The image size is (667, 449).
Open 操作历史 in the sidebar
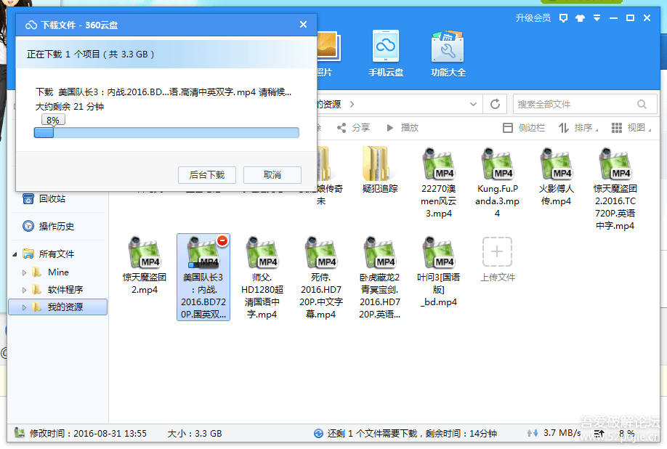(x=49, y=226)
